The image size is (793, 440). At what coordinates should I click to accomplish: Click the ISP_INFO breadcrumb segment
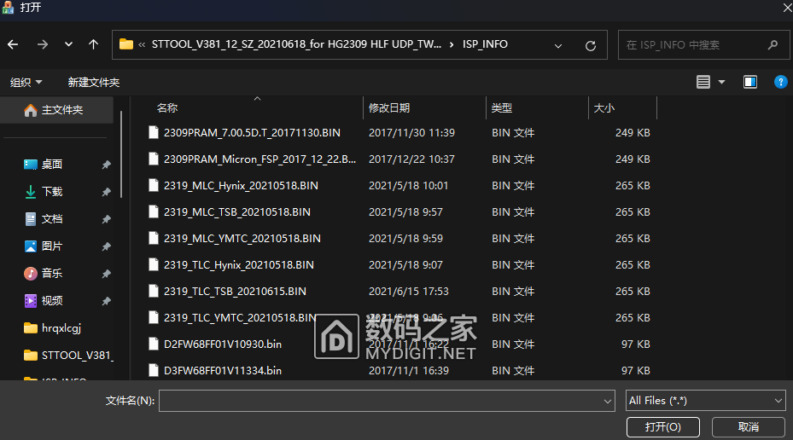pos(485,44)
